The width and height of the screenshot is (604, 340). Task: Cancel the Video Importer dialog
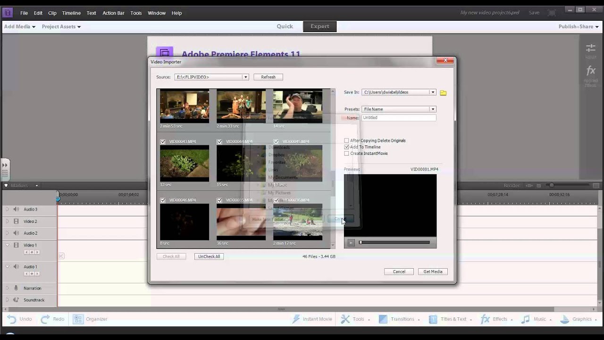(399, 272)
